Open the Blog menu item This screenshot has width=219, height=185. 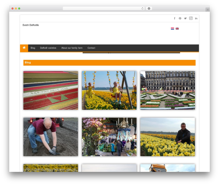pyautogui.click(x=33, y=48)
